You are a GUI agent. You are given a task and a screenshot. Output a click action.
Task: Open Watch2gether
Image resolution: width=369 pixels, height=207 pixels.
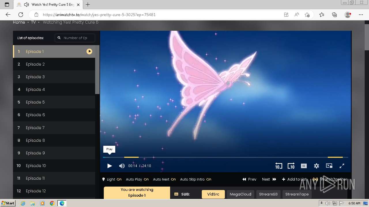(330, 179)
